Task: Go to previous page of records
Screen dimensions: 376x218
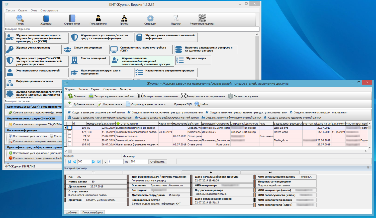Action: (74, 162)
